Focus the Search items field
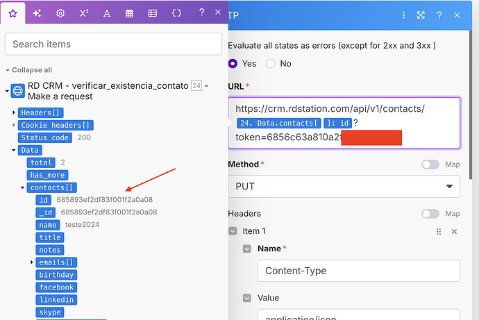Screen dimensions: 479x320 point(113,44)
